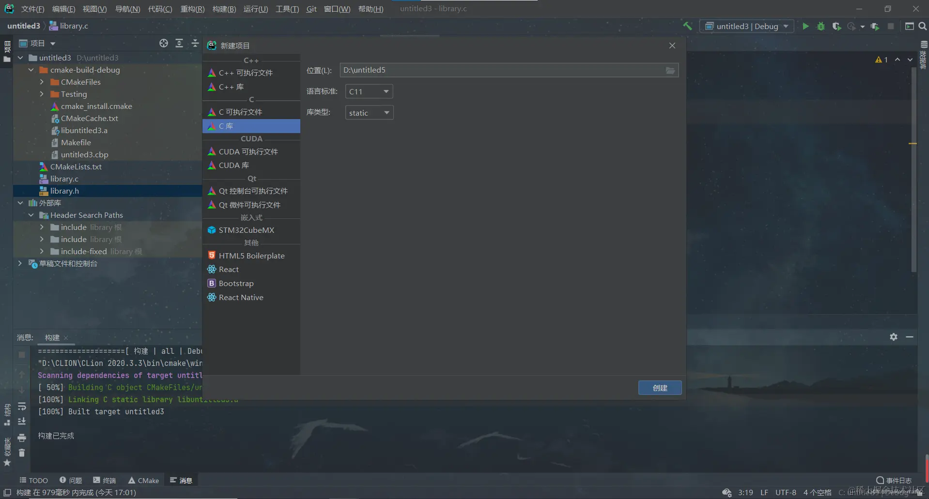Click the print icon in build panel

click(22, 438)
